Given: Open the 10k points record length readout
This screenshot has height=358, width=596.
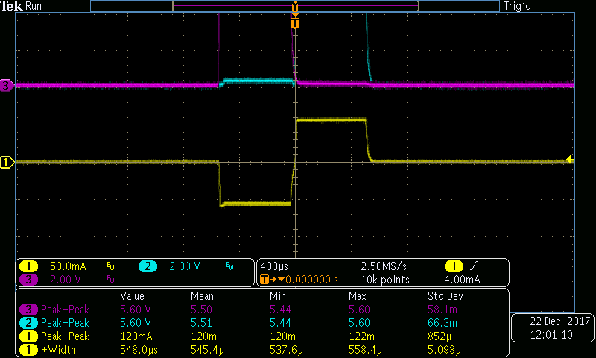Looking at the screenshot, I should (379, 280).
